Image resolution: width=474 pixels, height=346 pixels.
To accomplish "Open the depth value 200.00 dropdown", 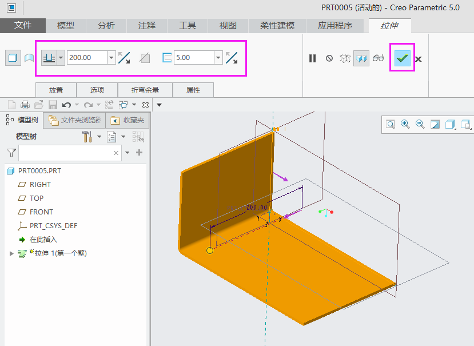I will pyautogui.click(x=111, y=58).
